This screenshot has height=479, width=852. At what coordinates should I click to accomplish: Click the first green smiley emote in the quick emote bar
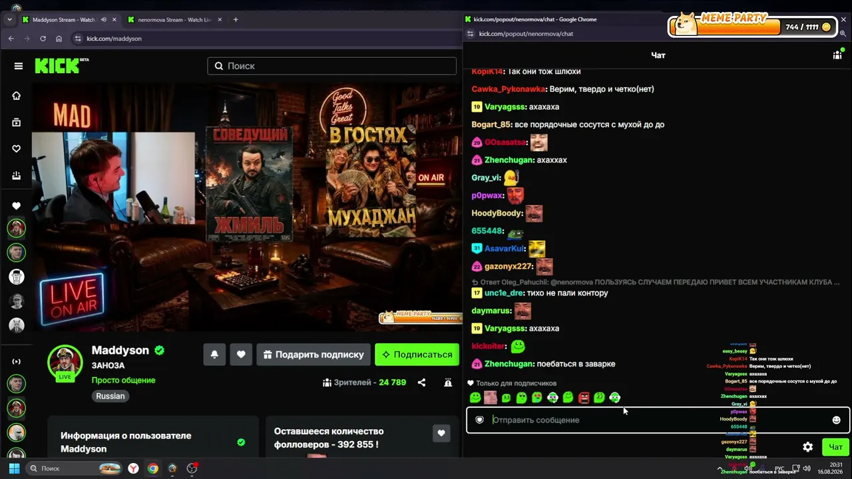475,398
